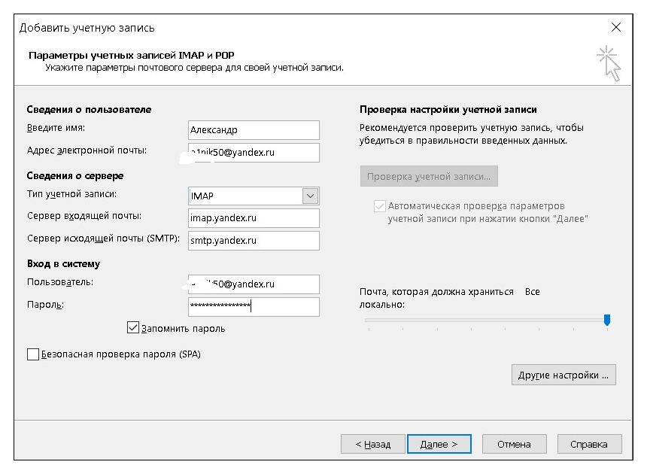Image resolution: width=647 pixels, height=474 pixels.
Task: Click the Пароль password field
Action: (x=254, y=306)
